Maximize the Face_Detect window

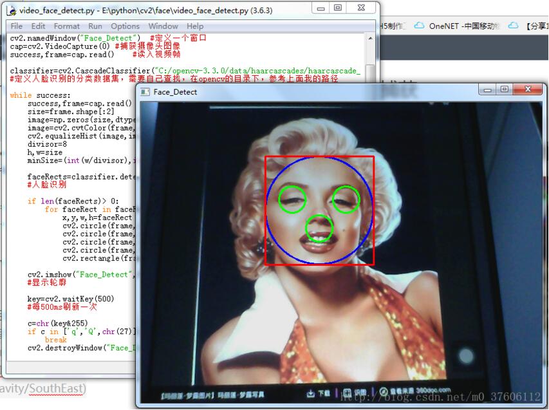click(504, 89)
